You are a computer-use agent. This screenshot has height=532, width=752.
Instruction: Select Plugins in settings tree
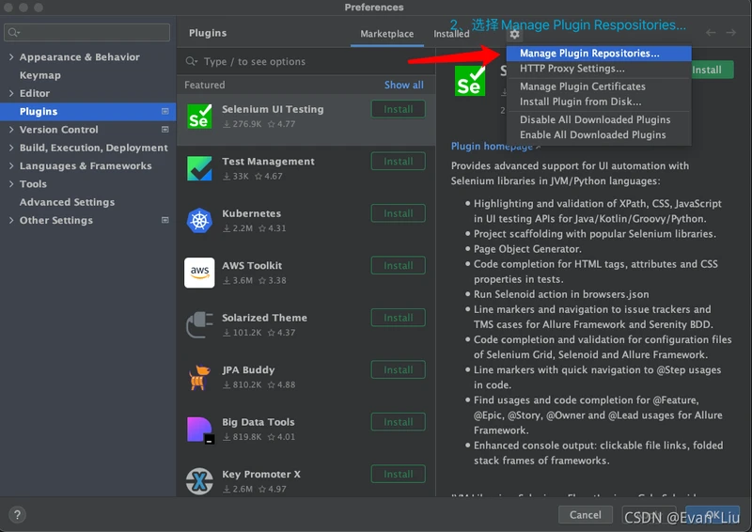click(x=87, y=111)
